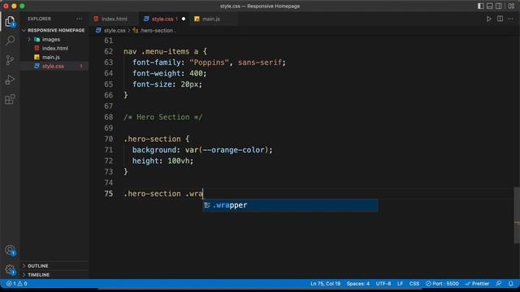Click the feedback icon in status bar
The image size is (520, 292).
pos(498,284)
